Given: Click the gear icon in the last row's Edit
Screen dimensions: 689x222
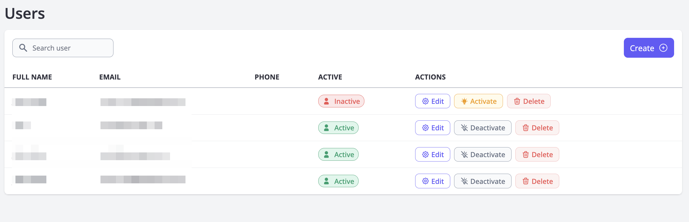Looking at the screenshot, I should [425, 181].
